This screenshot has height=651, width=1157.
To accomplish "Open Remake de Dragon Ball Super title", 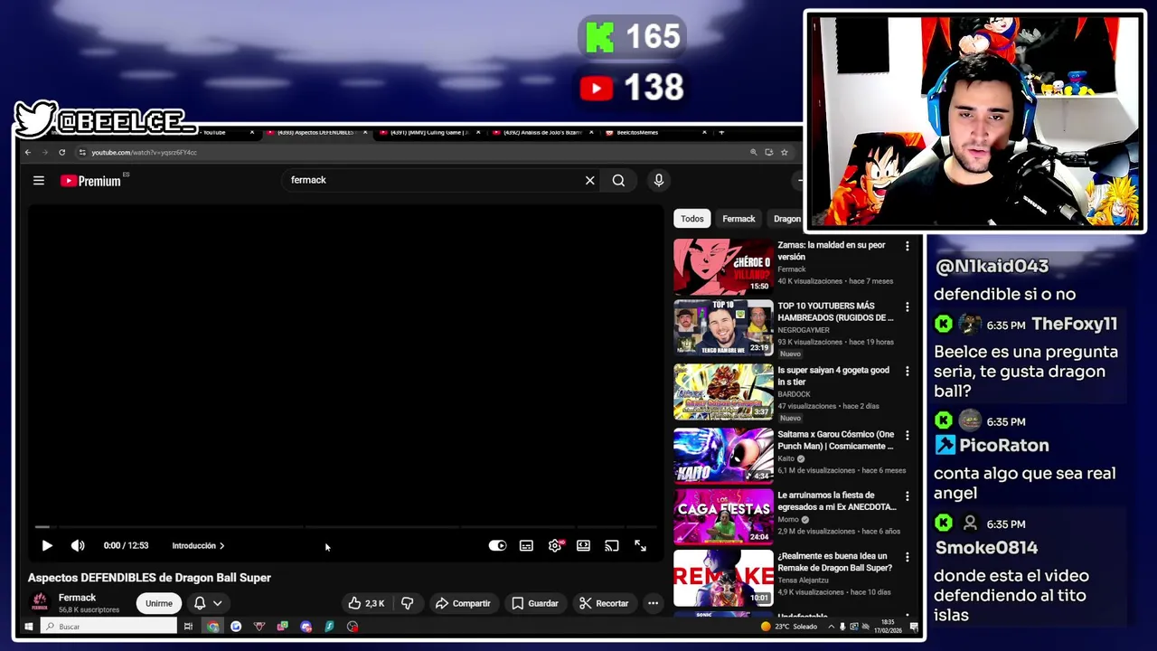I will pos(834,561).
